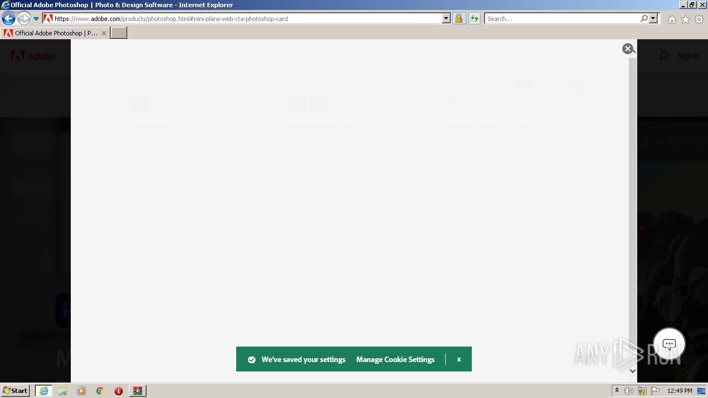
Task: Open the WinRAR taskbar icon
Action: (x=137, y=391)
